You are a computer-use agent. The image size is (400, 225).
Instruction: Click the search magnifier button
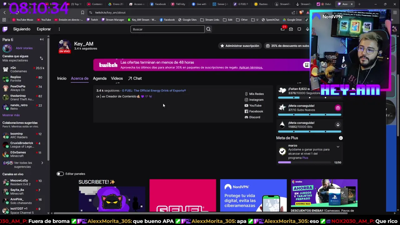(x=208, y=29)
